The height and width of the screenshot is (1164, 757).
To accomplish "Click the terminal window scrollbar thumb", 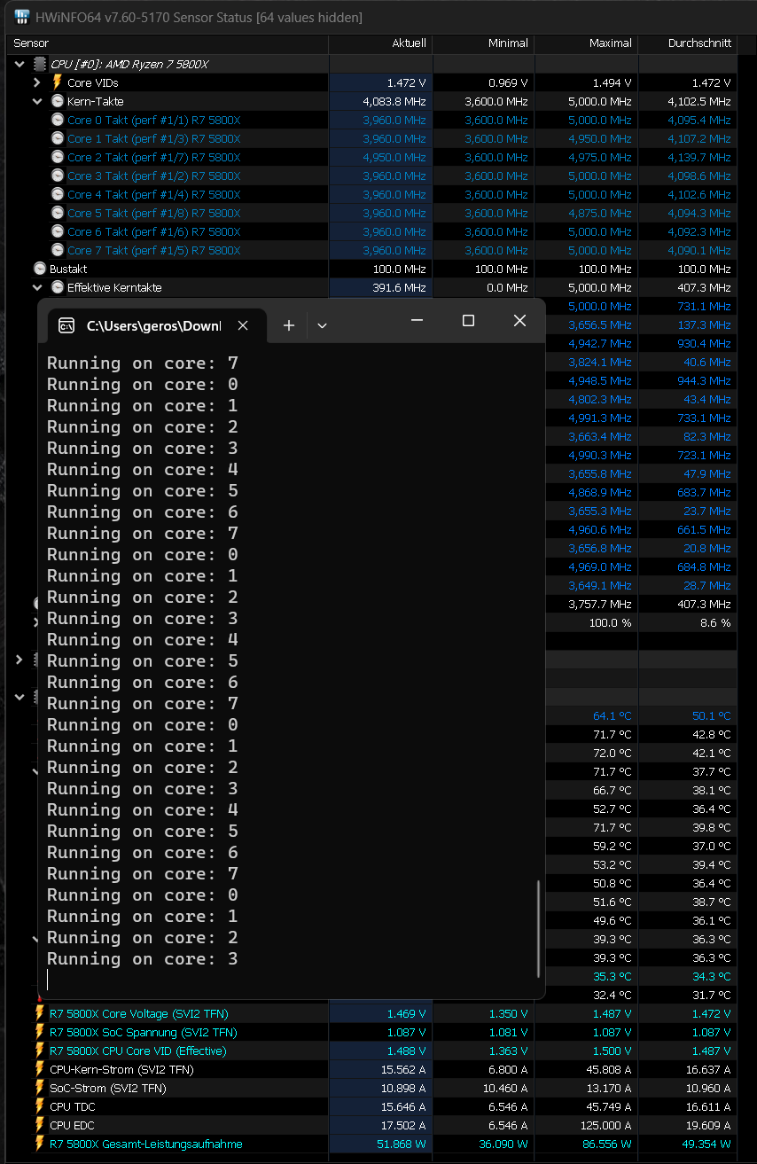I will pyautogui.click(x=539, y=927).
